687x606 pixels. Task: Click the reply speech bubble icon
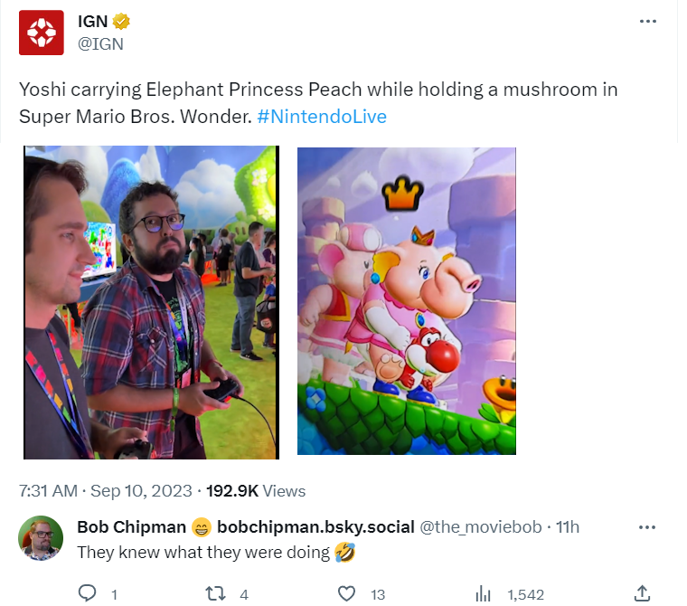tap(88, 593)
